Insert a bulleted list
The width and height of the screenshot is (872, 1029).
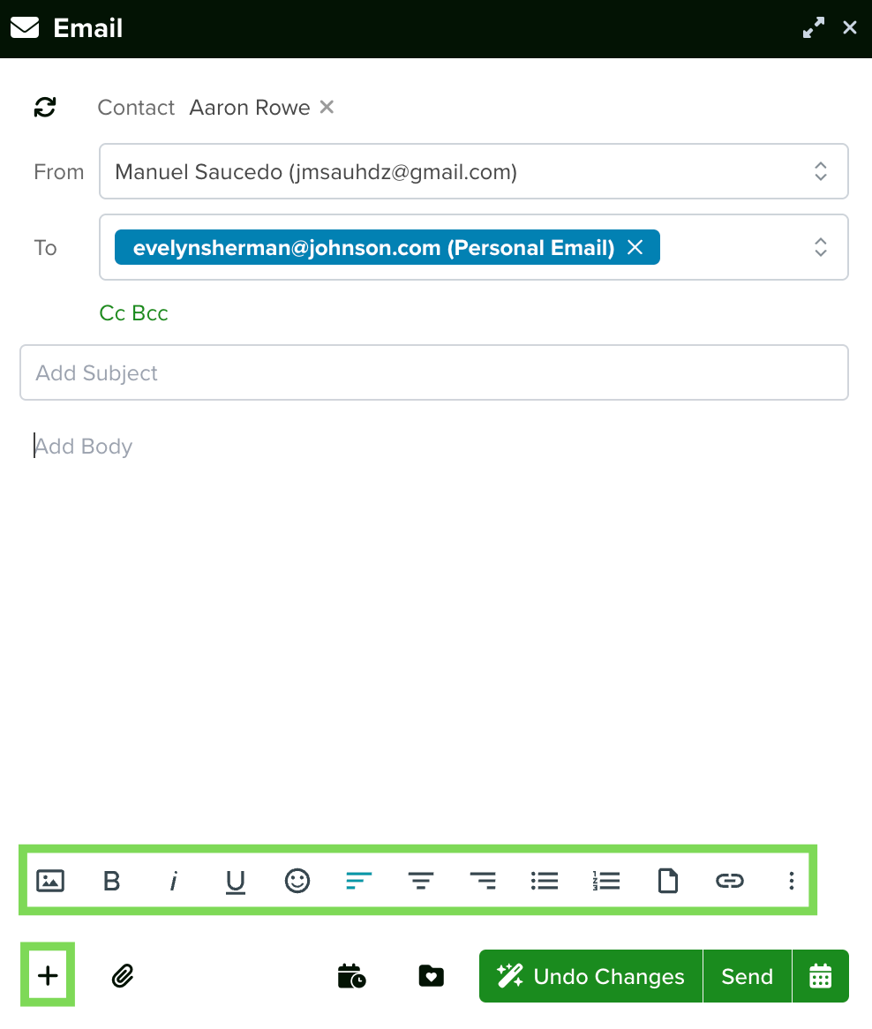click(x=545, y=880)
